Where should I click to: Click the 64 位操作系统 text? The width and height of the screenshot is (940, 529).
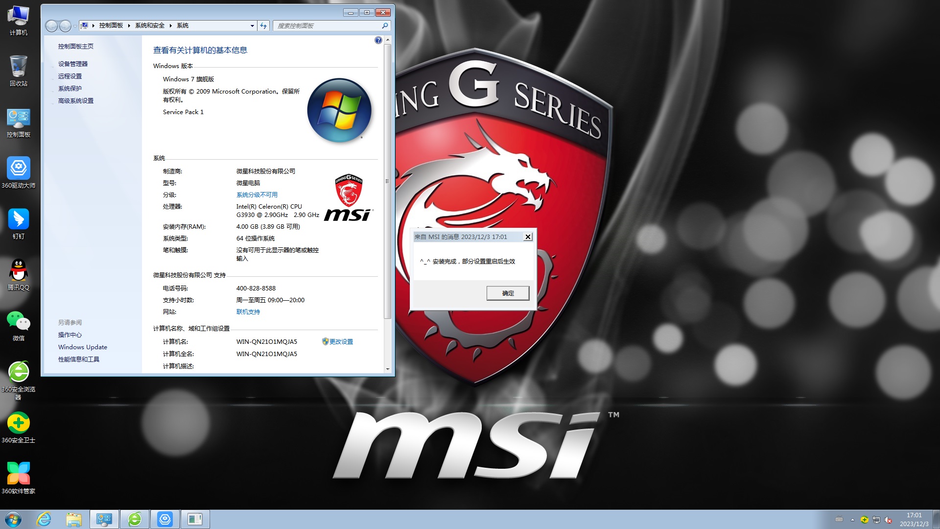[255, 239]
